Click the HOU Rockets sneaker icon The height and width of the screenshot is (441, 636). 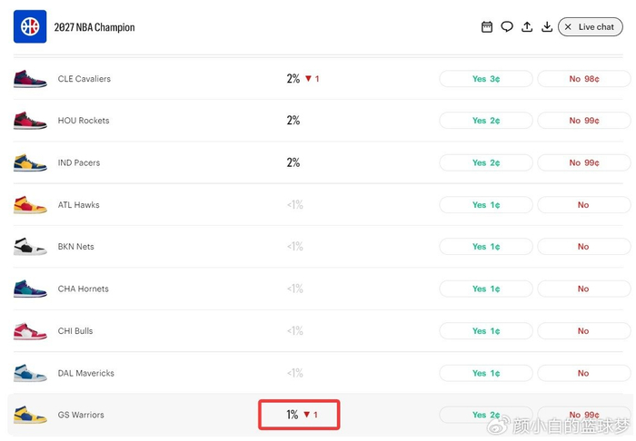pyautogui.click(x=30, y=121)
